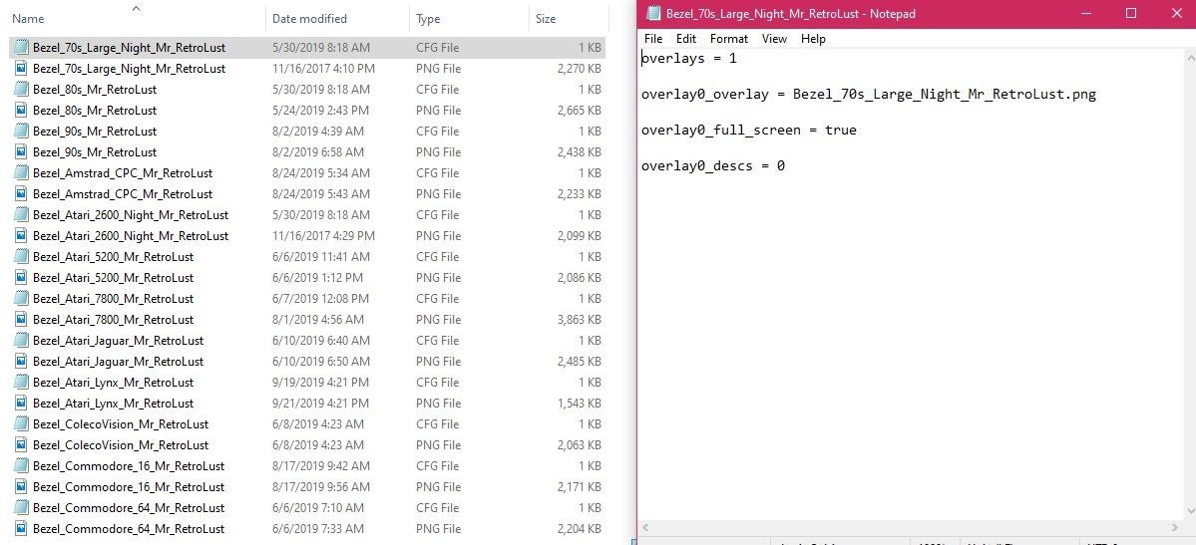
Task: Select the Bezel_Amstrad_CPC PNG image icon
Action: [x=21, y=194]
